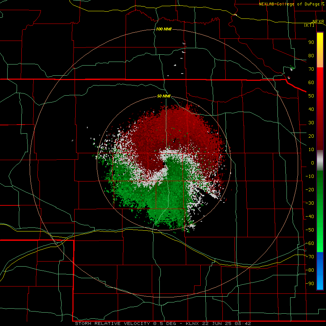The width and height of the screenshot is (326, 326).
Task: Click the positive 90 scale value
Action: [x=311, y=42]
